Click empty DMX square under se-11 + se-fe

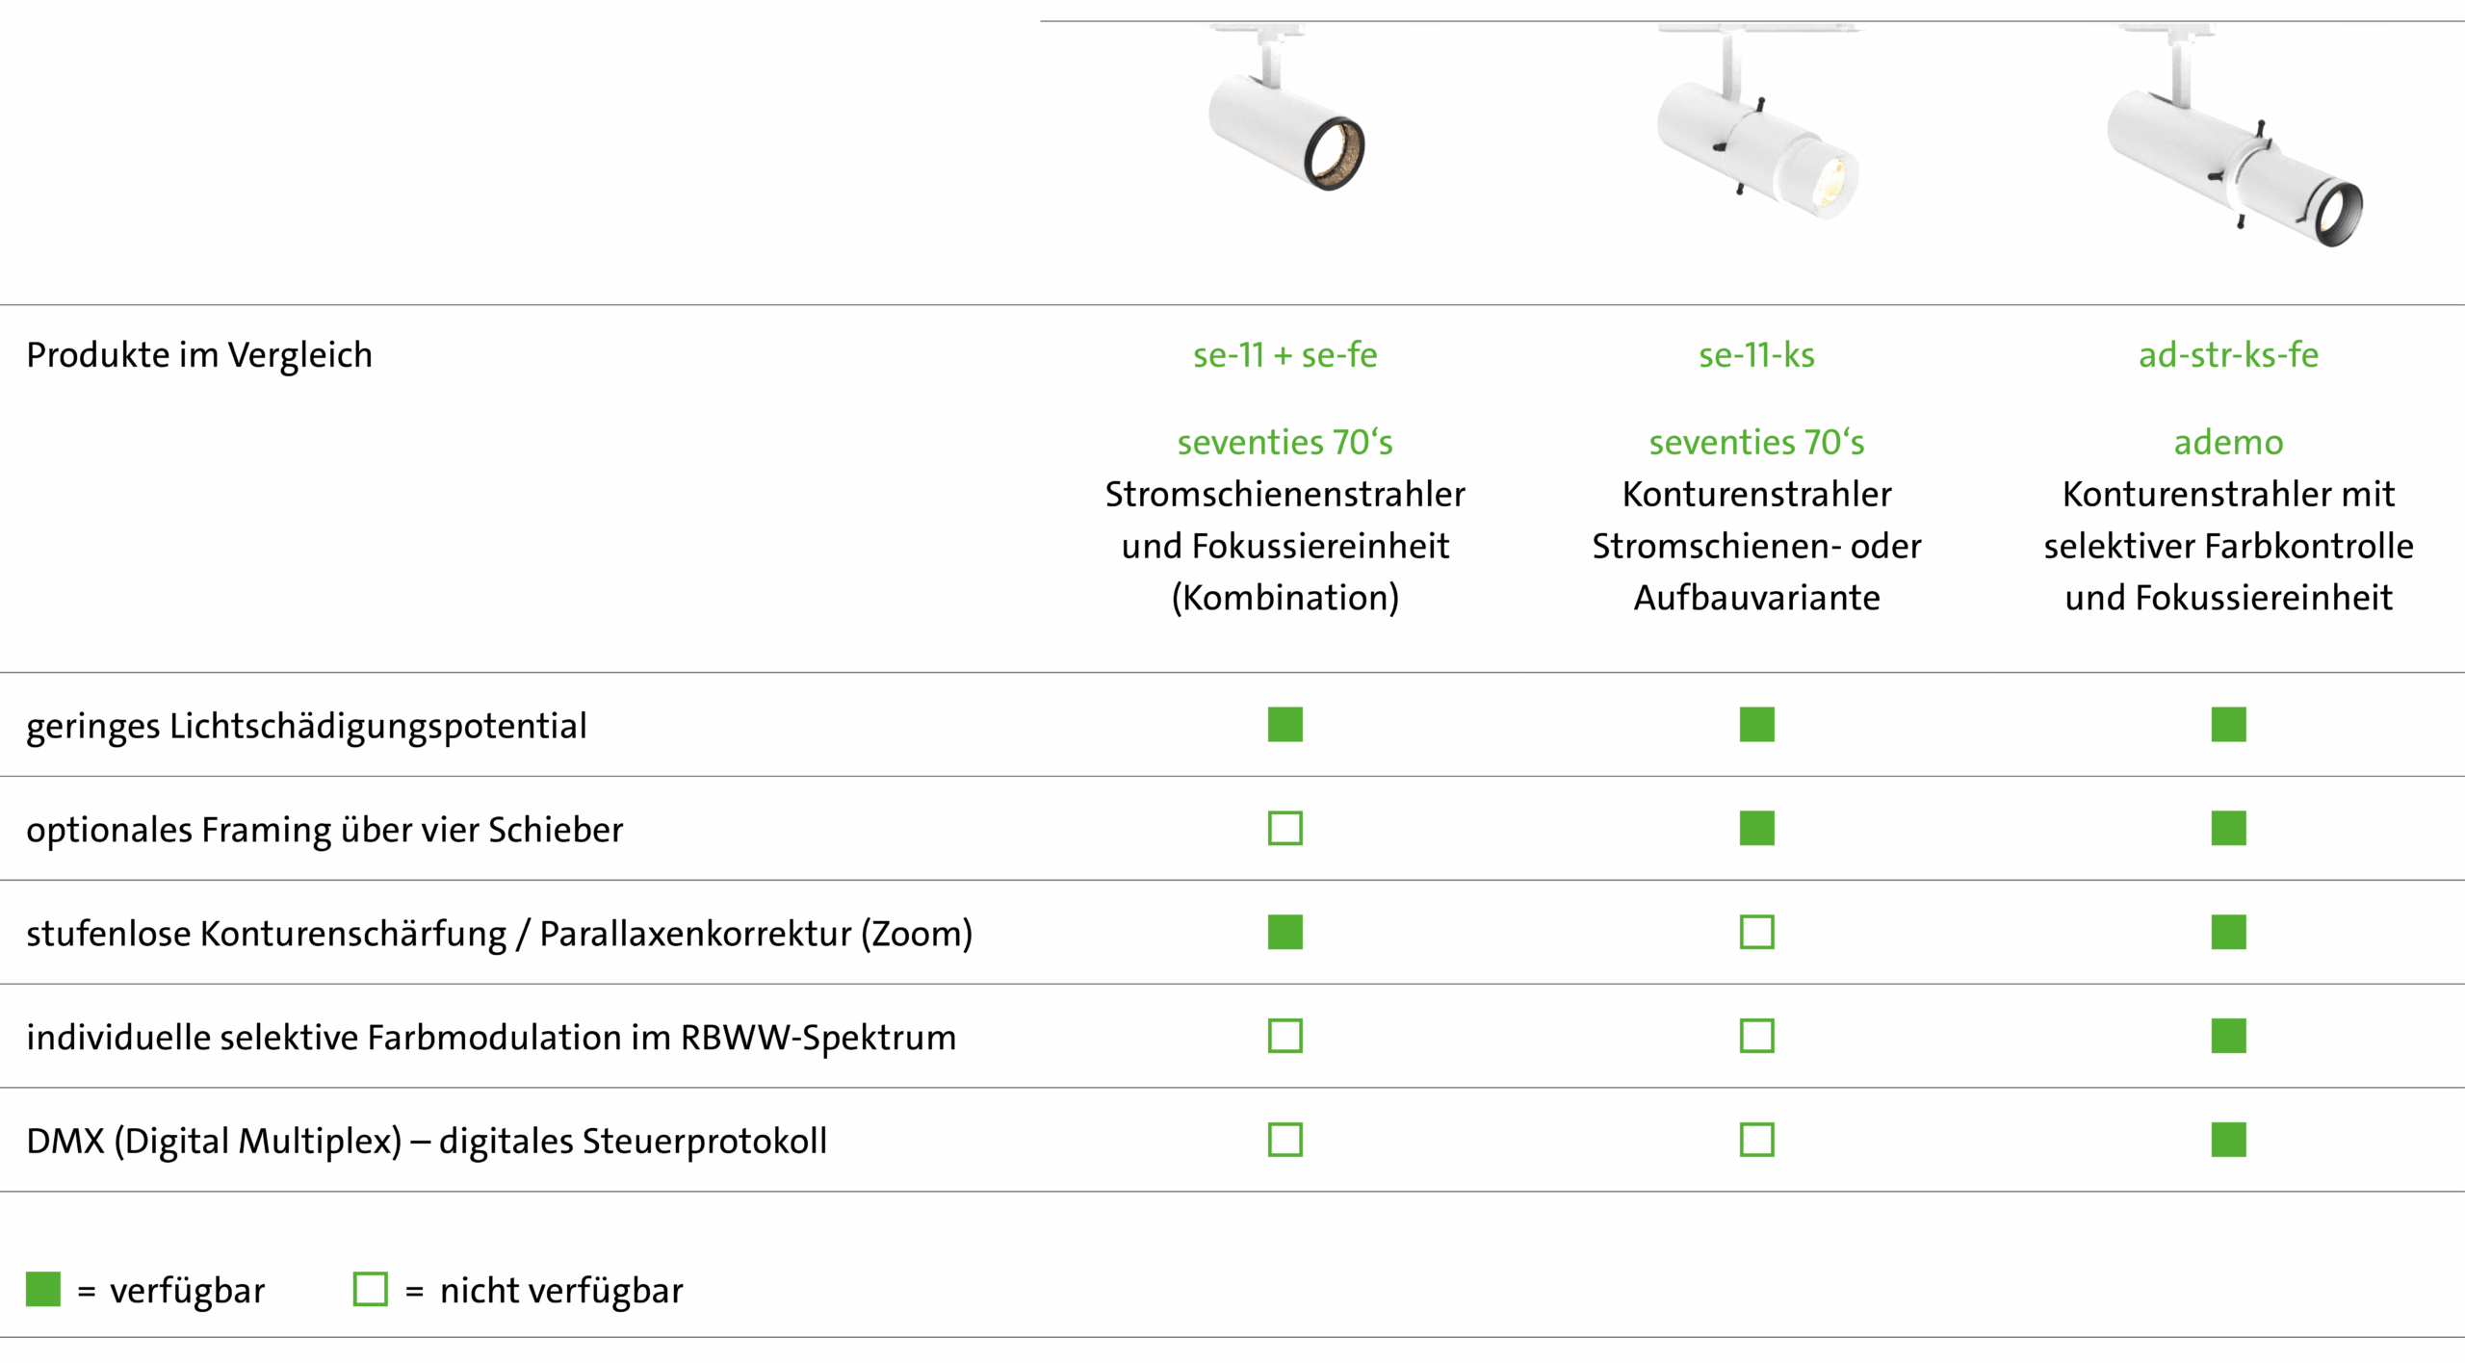point(1285,1141)
